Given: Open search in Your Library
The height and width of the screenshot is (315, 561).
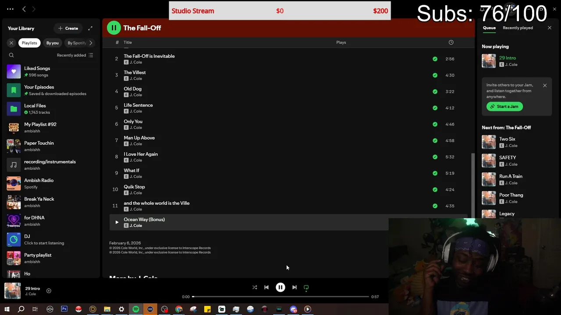Looking at the screenshot, I should (11, 55).
